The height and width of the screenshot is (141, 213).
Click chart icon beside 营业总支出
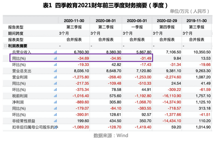click(55, 71)
